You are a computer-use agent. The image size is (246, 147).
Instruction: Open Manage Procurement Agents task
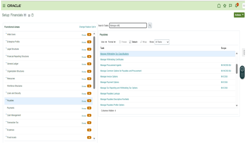111,65
